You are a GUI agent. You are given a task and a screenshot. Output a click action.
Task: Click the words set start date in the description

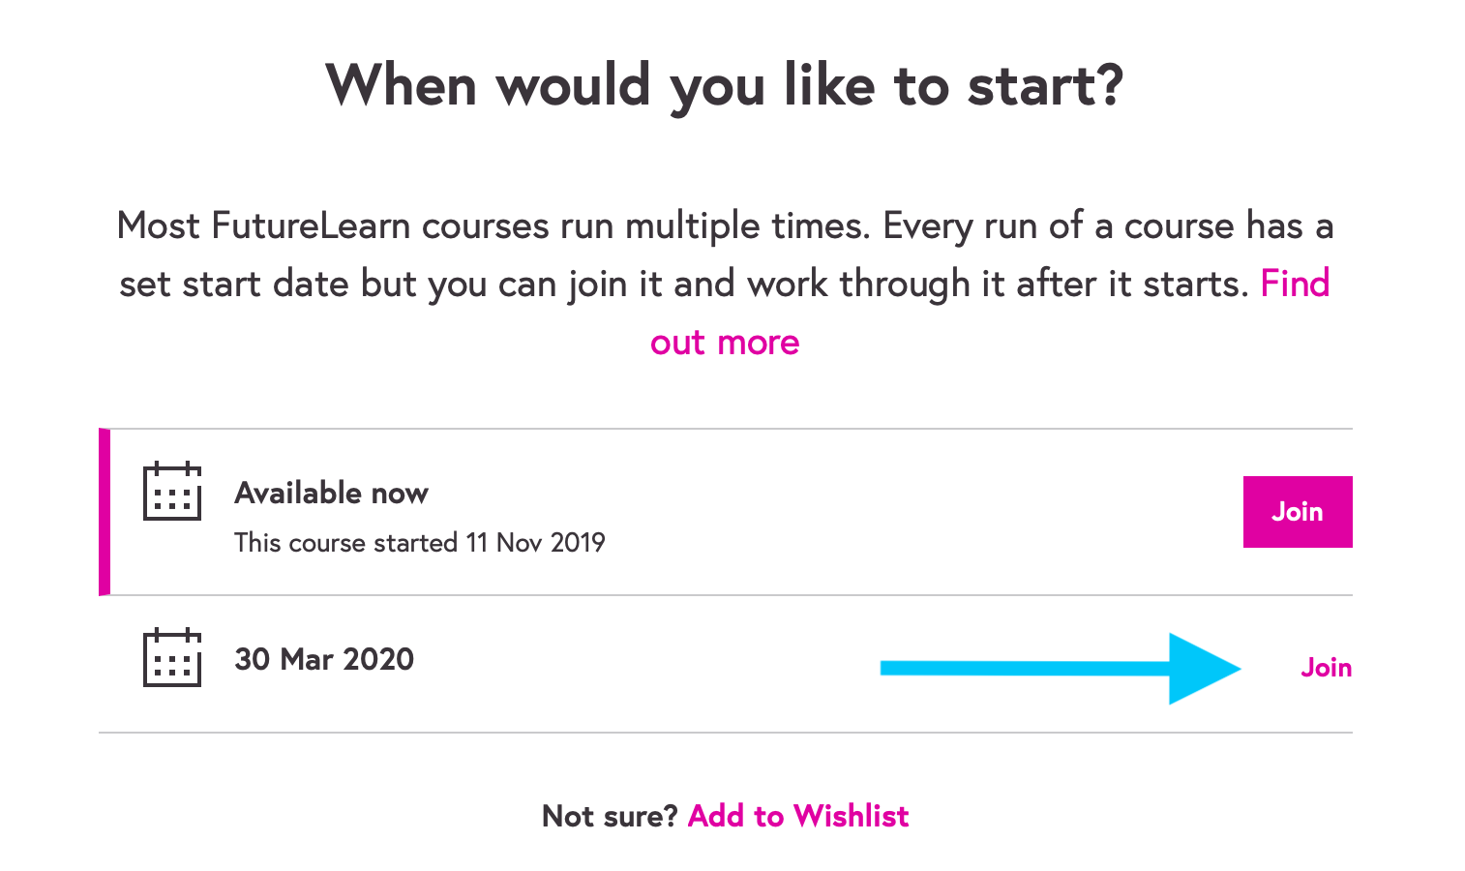pyautogui.click(x=235, y=285)
